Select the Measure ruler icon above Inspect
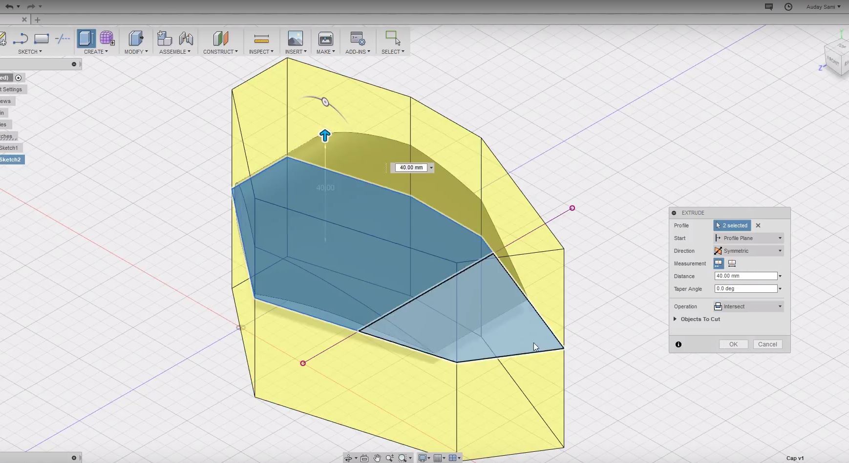 (x=261, y=39)
